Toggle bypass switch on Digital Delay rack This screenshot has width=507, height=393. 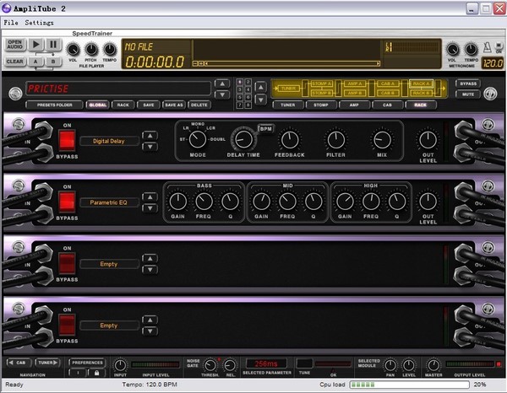click(x=67, y=141)
